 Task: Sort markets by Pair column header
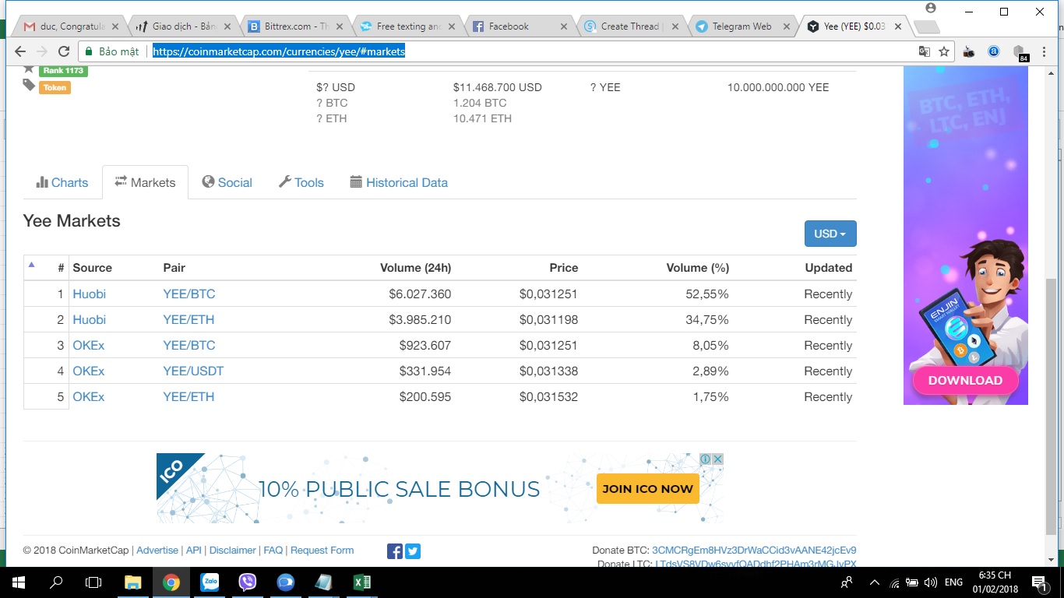tap(174, 268)
